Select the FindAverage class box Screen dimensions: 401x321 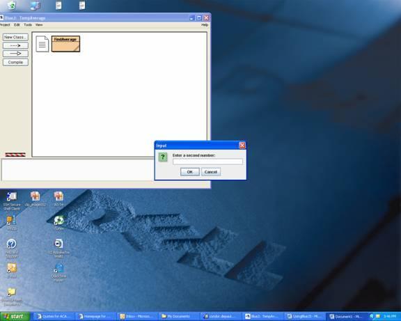click(x=65, y=44)
